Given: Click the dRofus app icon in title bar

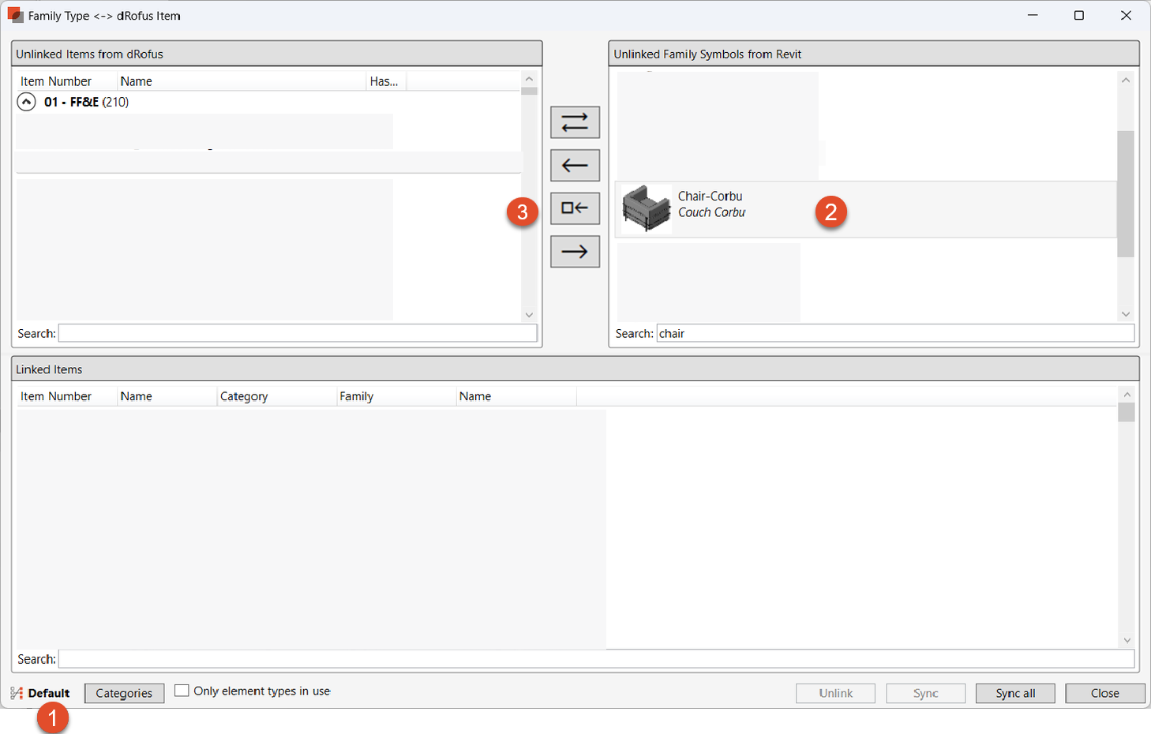Looking at the screenshot, I should 15,16.
